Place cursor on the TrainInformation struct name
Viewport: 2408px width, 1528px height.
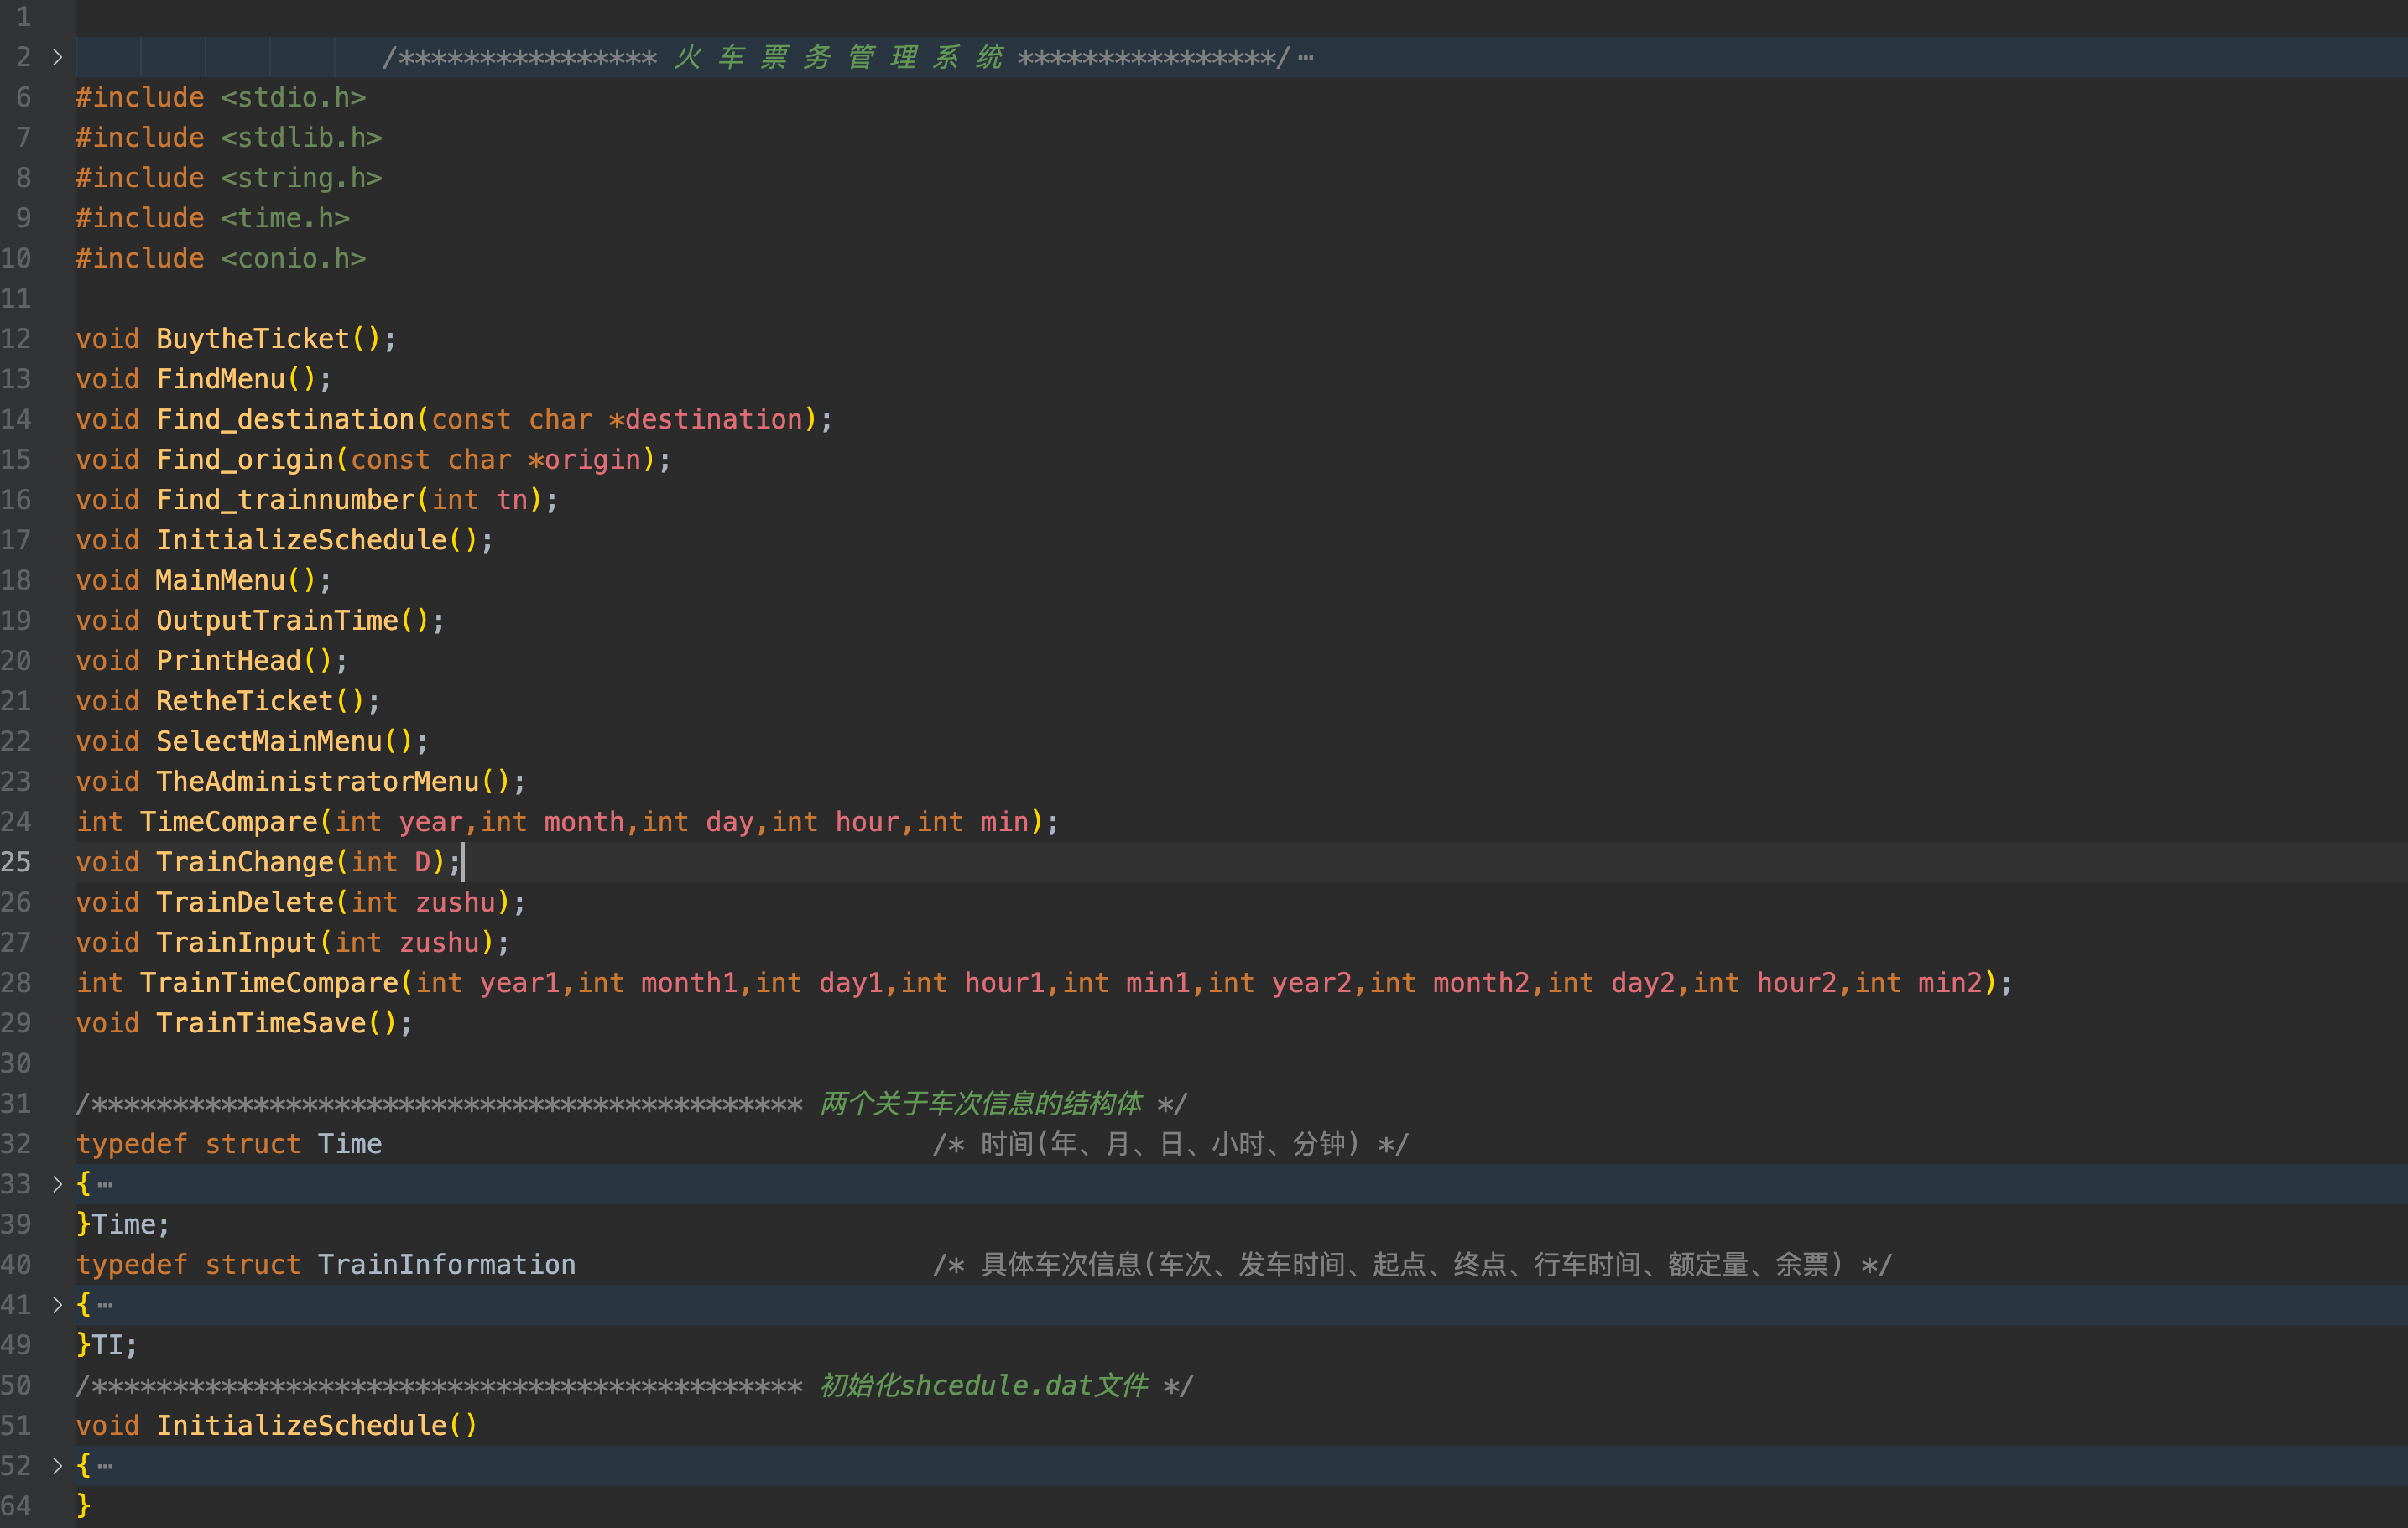[446, 1264]
